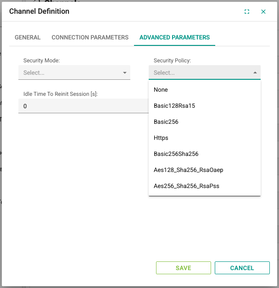Switch to the General tab
This screenshot has width=279, height=288.
click(28, 38)
